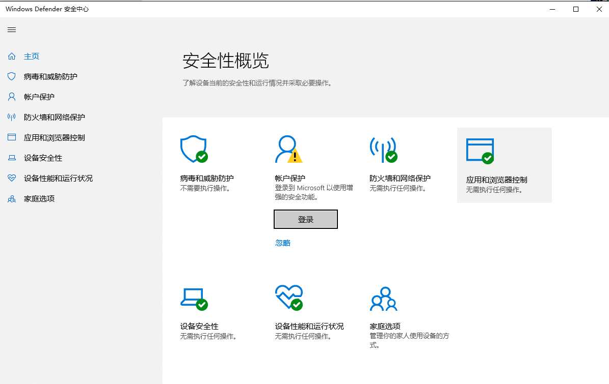Screen dimensions: 609x384
Task: Click the 应用和浏览器控制 tile title
Action: tap(497, 180)
